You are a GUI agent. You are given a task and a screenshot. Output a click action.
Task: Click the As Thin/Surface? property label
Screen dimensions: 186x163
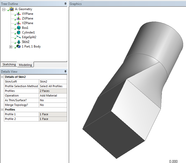[16, 100]
